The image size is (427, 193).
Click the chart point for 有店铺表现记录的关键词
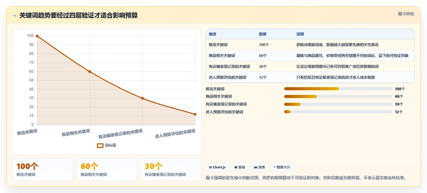(x=142, y=98)
